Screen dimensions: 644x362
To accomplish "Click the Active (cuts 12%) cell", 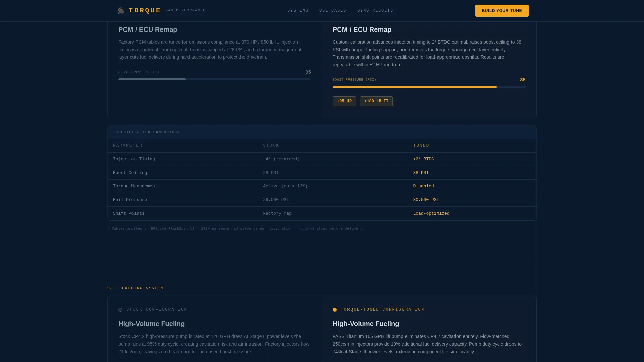I will pos(285,186).
